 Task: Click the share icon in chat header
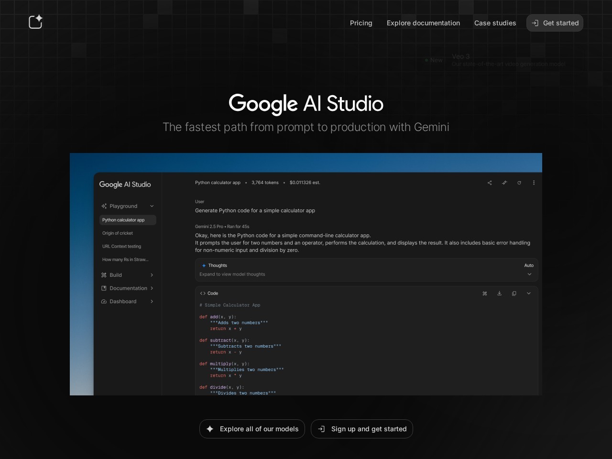point(490,183)
